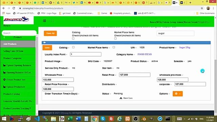Open Generate Monthly Loyalty Po... in sidebar
217x122 pixels.
18,101
